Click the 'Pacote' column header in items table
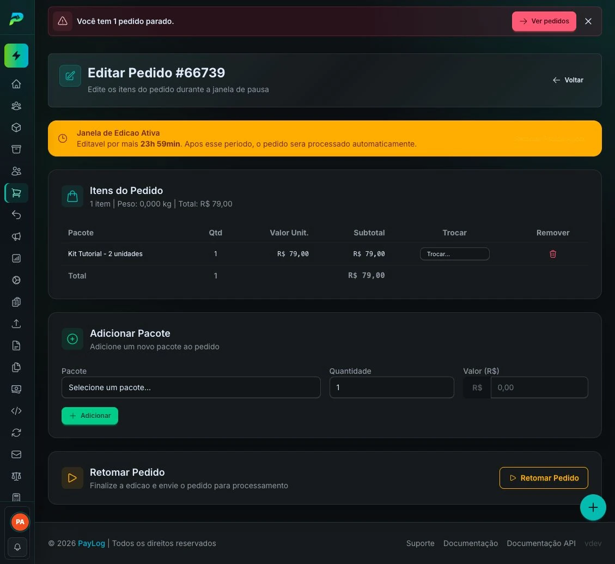Screen dimensions: 615x564 click(81, 233)
